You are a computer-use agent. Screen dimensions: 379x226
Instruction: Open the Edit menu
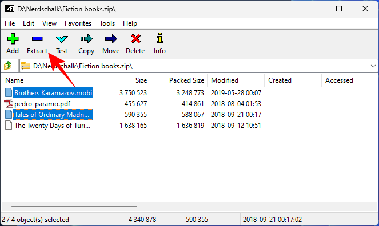click(29, 23)
